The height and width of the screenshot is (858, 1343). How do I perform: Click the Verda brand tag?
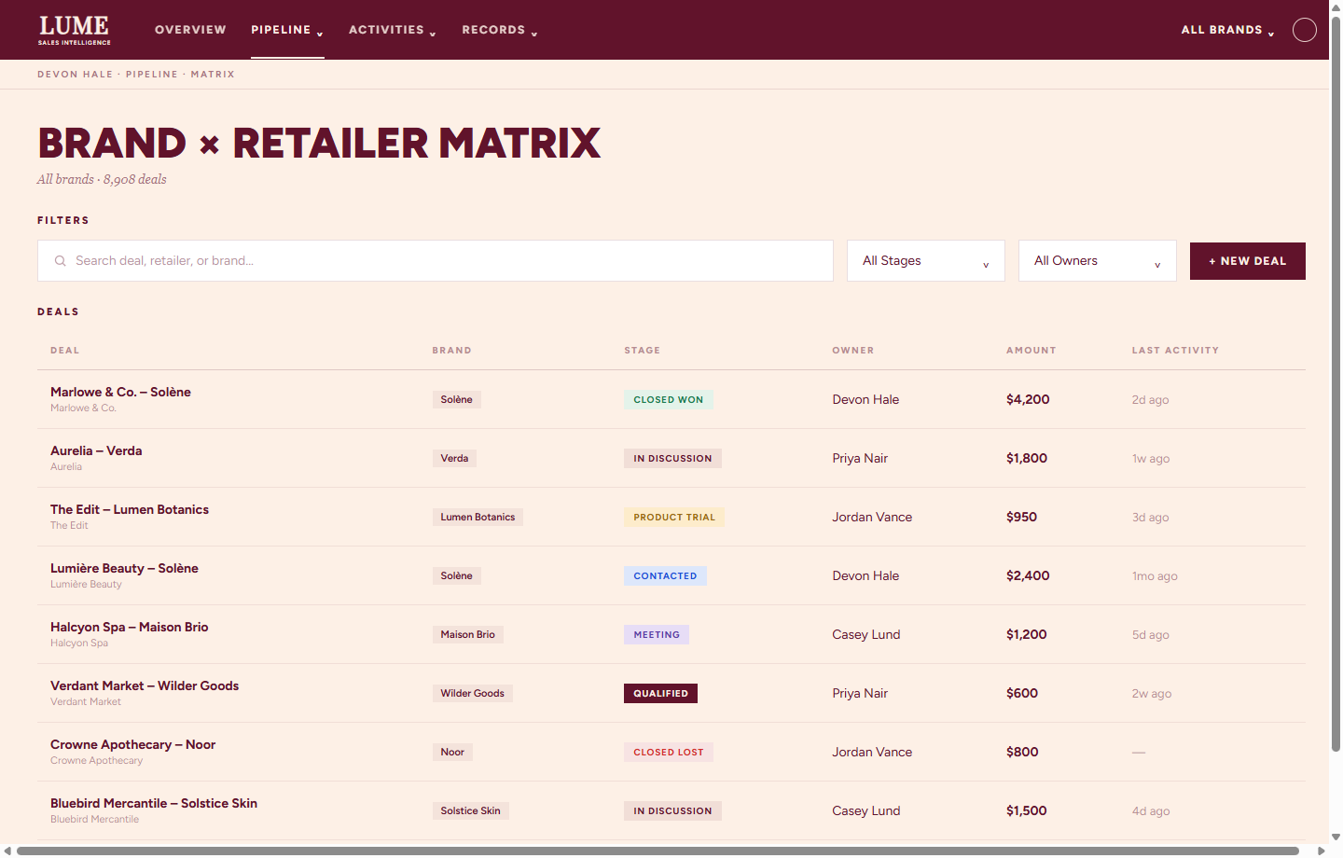pos(454,459)
